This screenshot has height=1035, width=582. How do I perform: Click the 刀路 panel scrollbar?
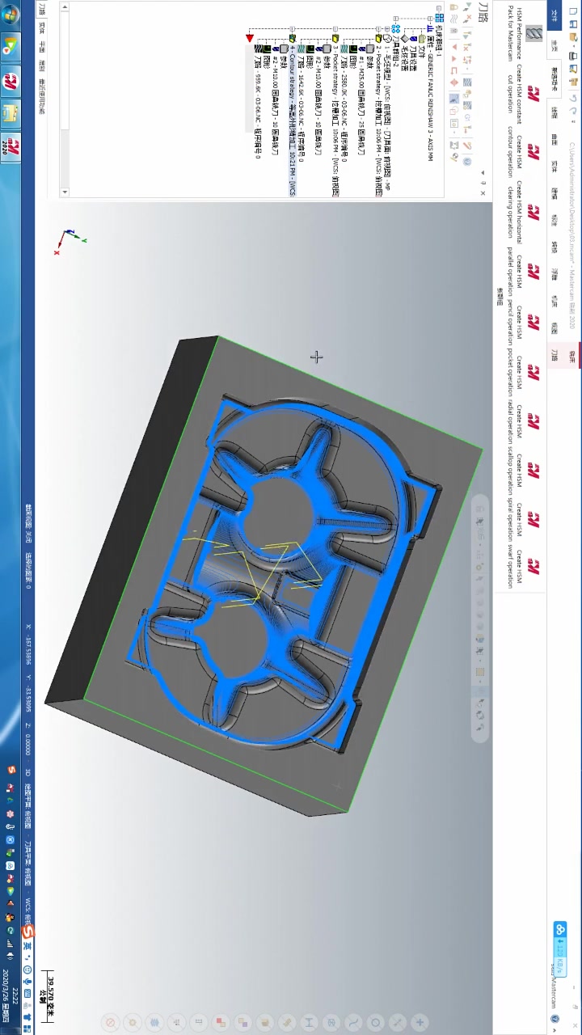tap(65, 99)
